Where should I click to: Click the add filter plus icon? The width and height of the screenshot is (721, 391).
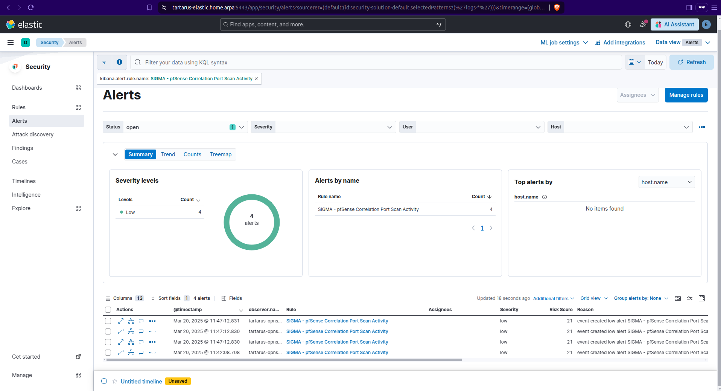119,62
